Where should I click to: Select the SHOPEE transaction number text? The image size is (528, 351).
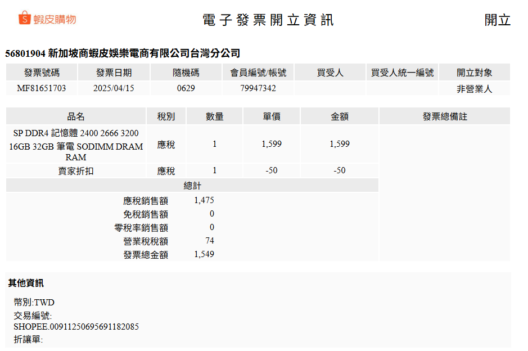pos(76,327)
